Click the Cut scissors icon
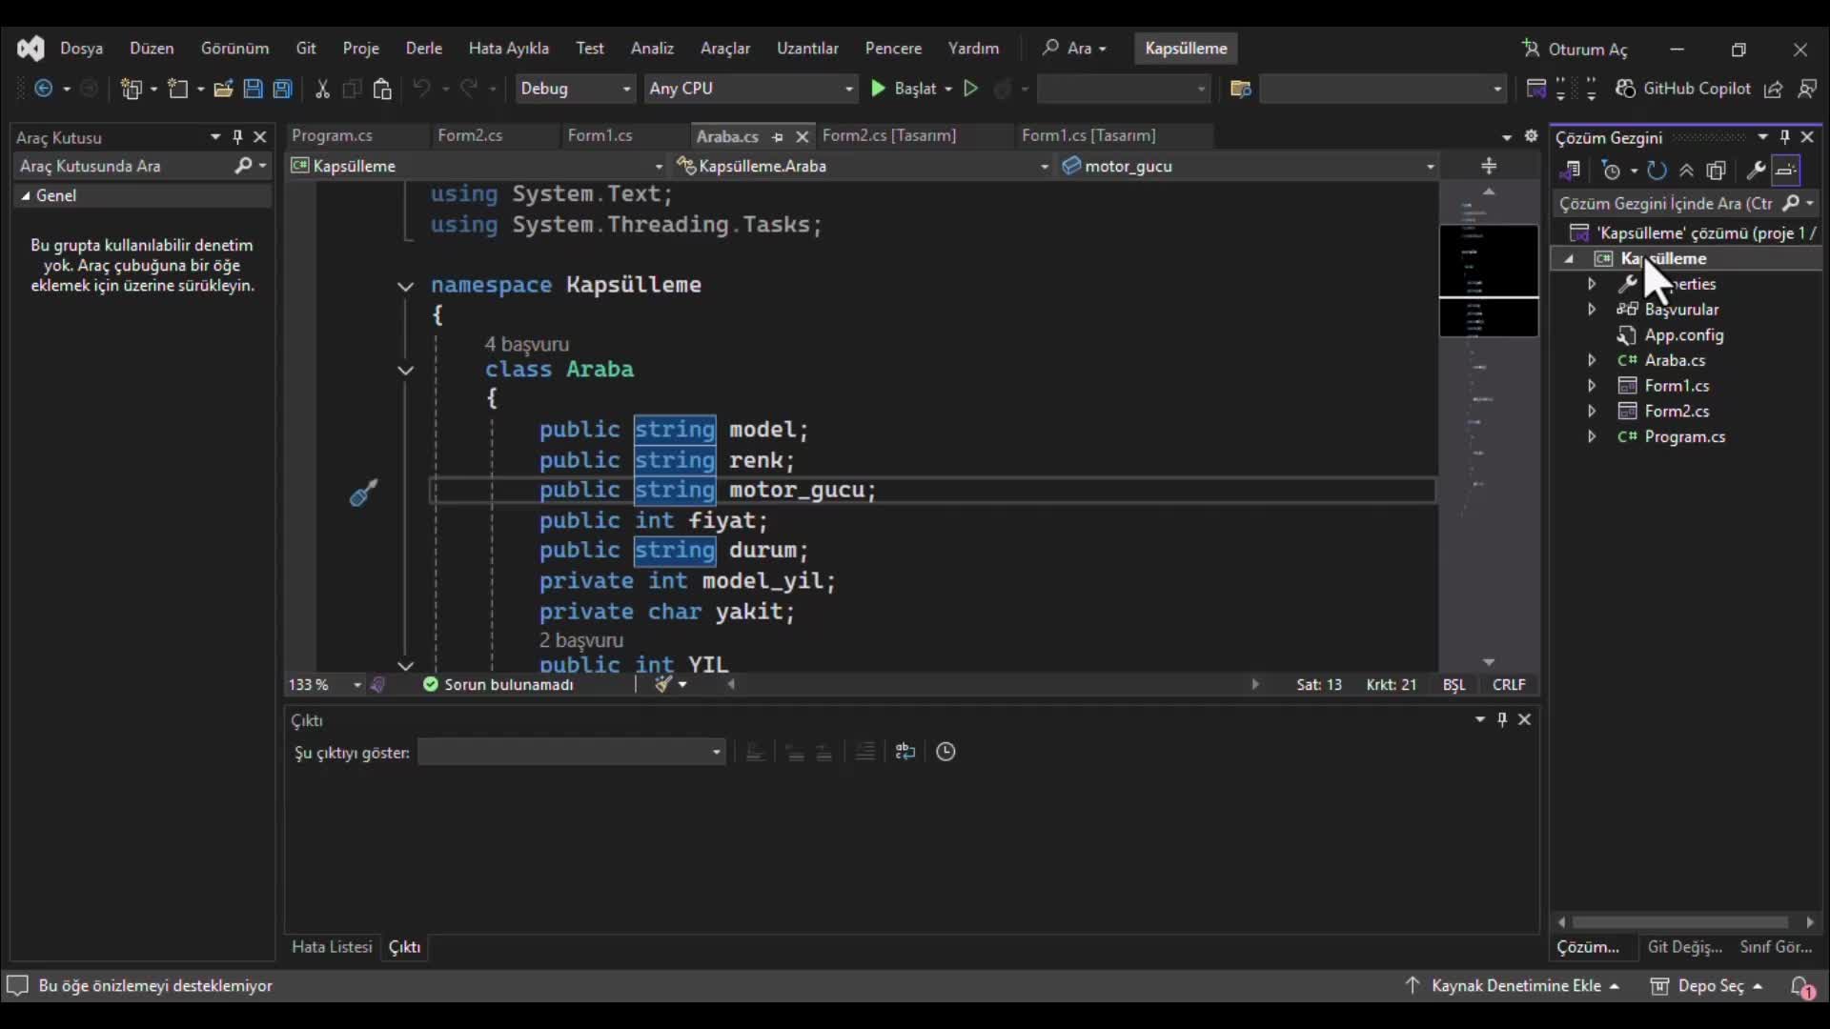1830x1029 pixels. [322, 89]
